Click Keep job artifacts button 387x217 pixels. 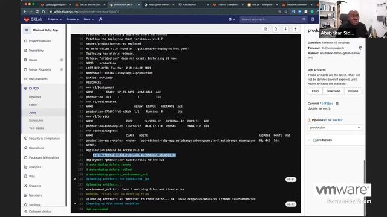point(315,91)
